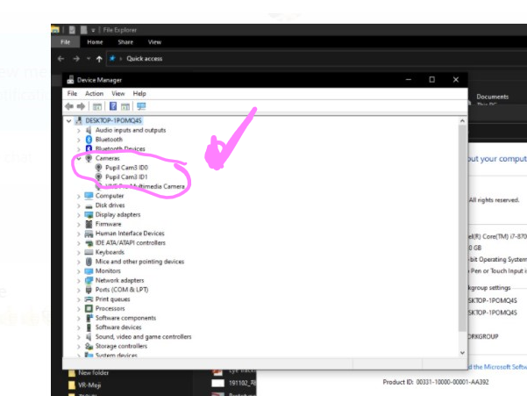Click the Scan for hardware changes monitor icon
The width and height of the screenshot is (527, 396).
(x=141, y=106)
